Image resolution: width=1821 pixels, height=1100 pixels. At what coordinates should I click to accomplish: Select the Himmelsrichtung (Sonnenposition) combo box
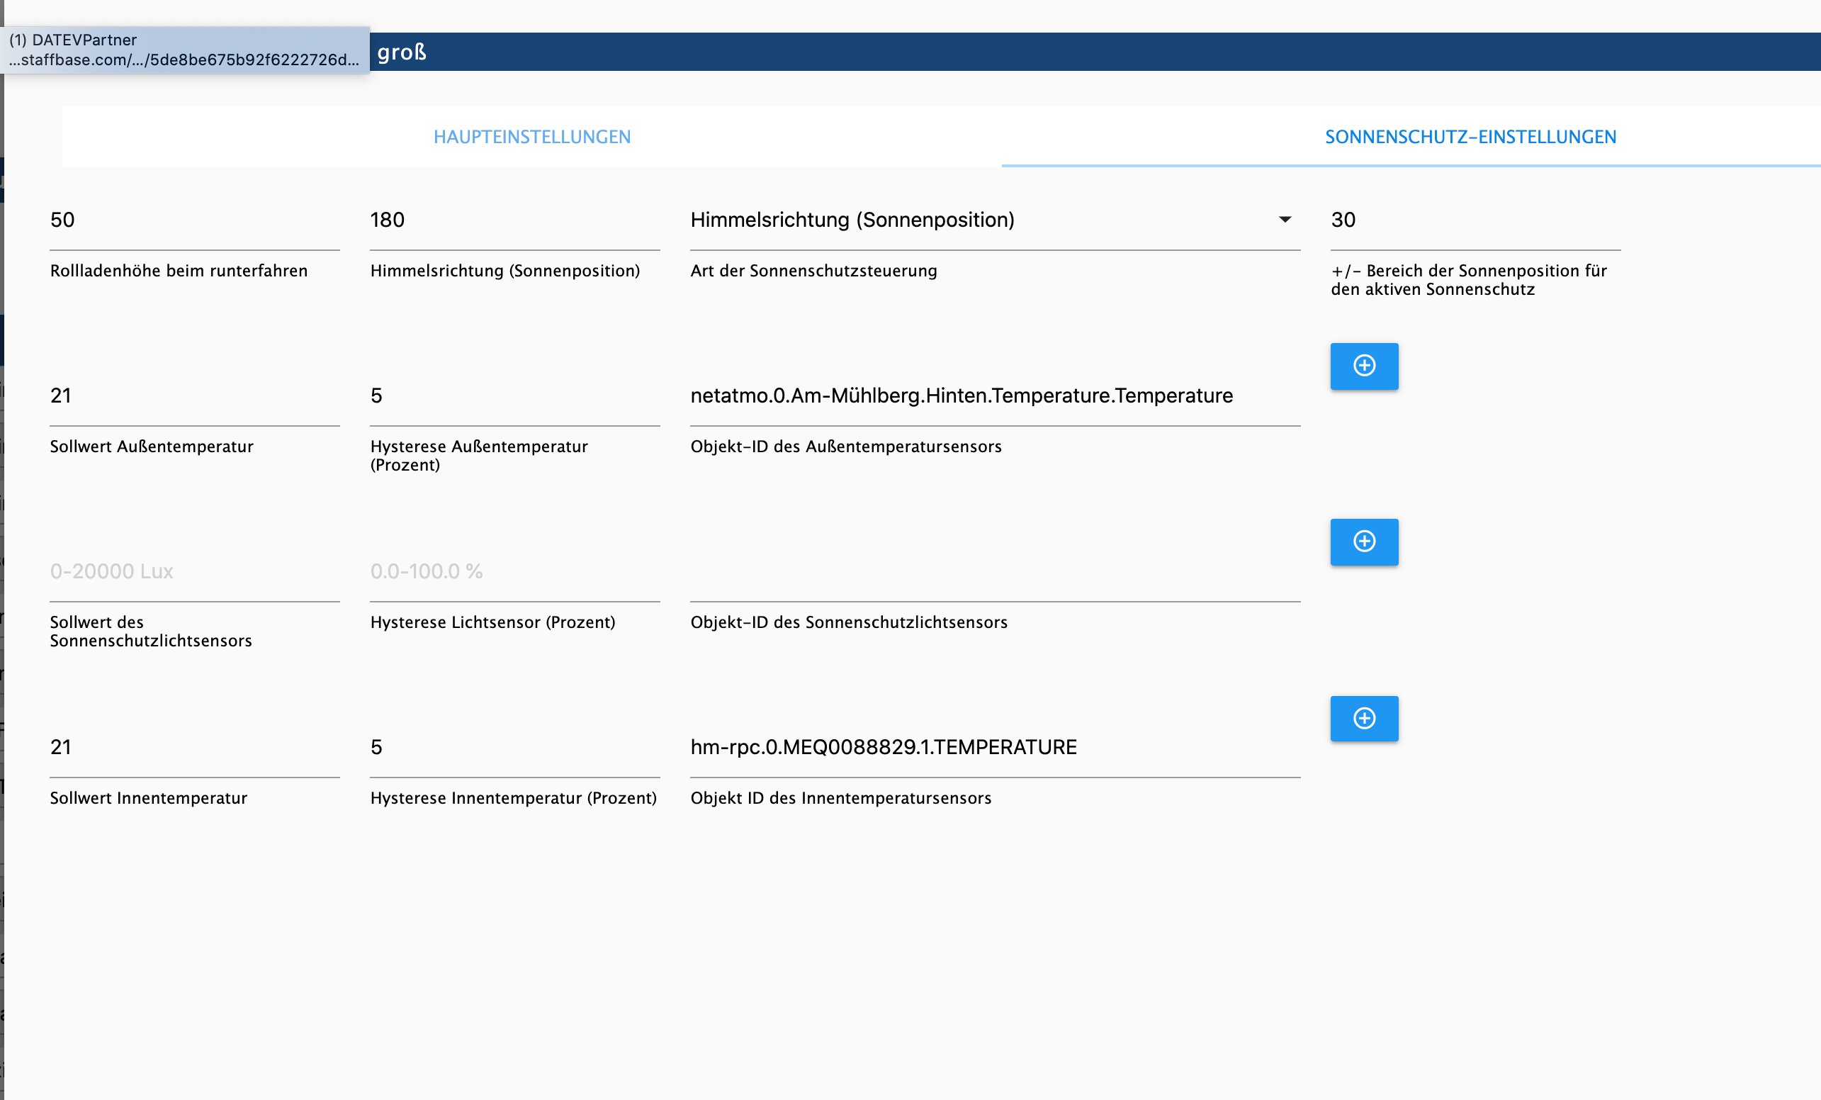[995, 220]
